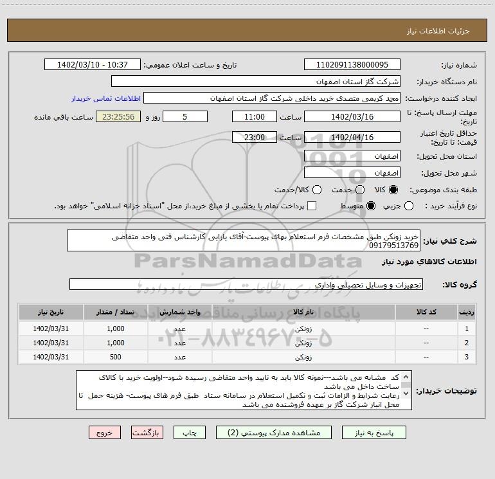Click 'زونکن' item name in row 1
Screen dimensions: 495x479
point(303,329)
